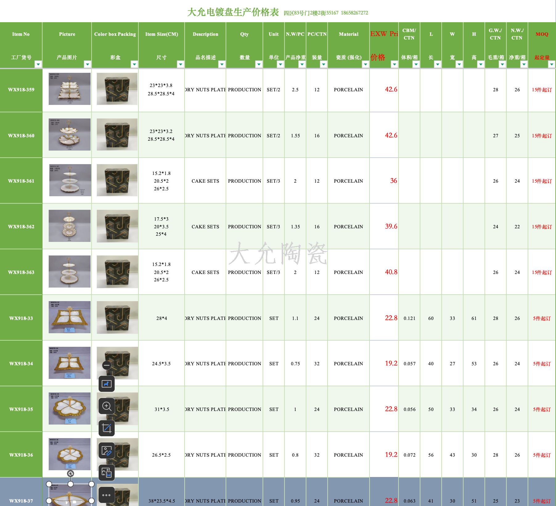Click the image preview icon with blue horse

107,384
